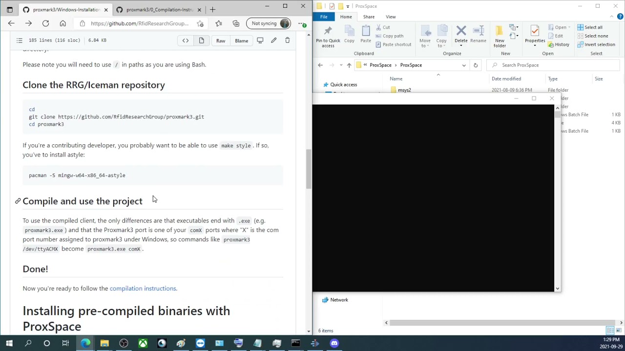This screenshot has height=351, width=625.
Task: Close the Windows-Installation tab
Action: click(x=105, y=9)
